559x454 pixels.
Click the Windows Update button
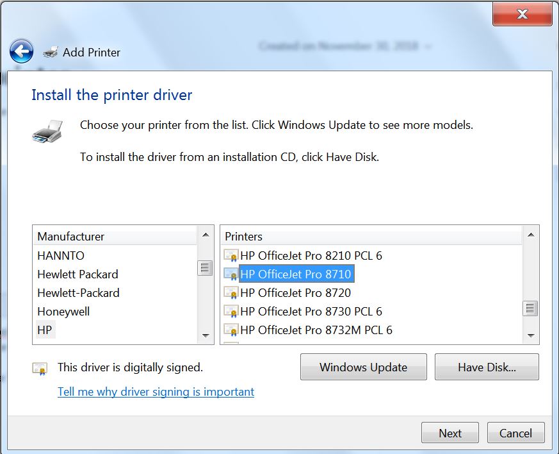(363, 367)
